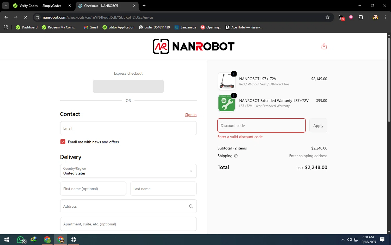Open the shopping bag cart icon
Image resolution: width=391 pixels, height=245 pixels.
pos(324,46)
